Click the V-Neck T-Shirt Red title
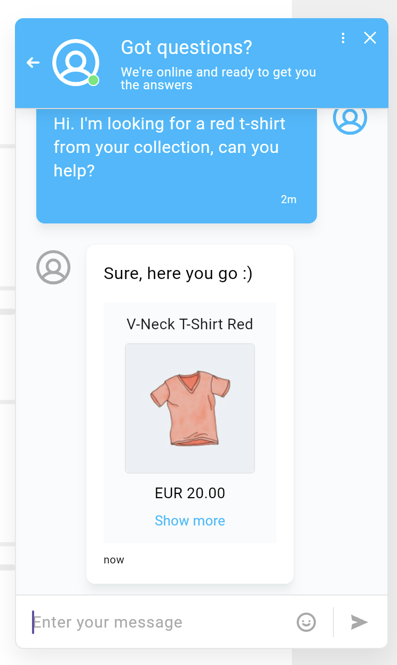The width and height of the screenshot is (397, 665). [190, 324]
